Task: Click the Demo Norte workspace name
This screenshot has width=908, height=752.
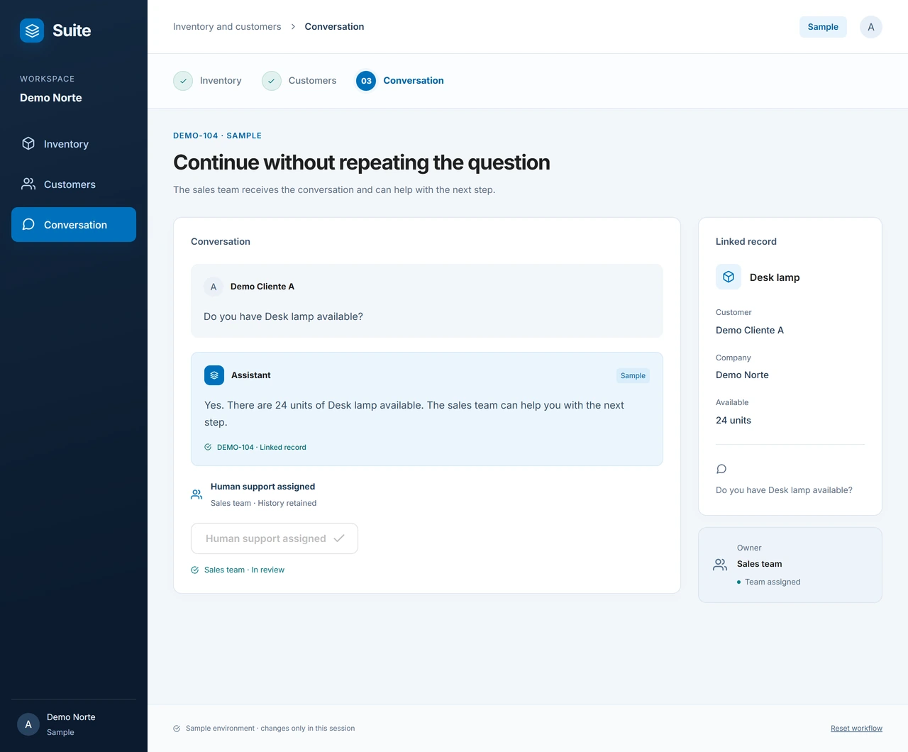Action: pos(51,98)
